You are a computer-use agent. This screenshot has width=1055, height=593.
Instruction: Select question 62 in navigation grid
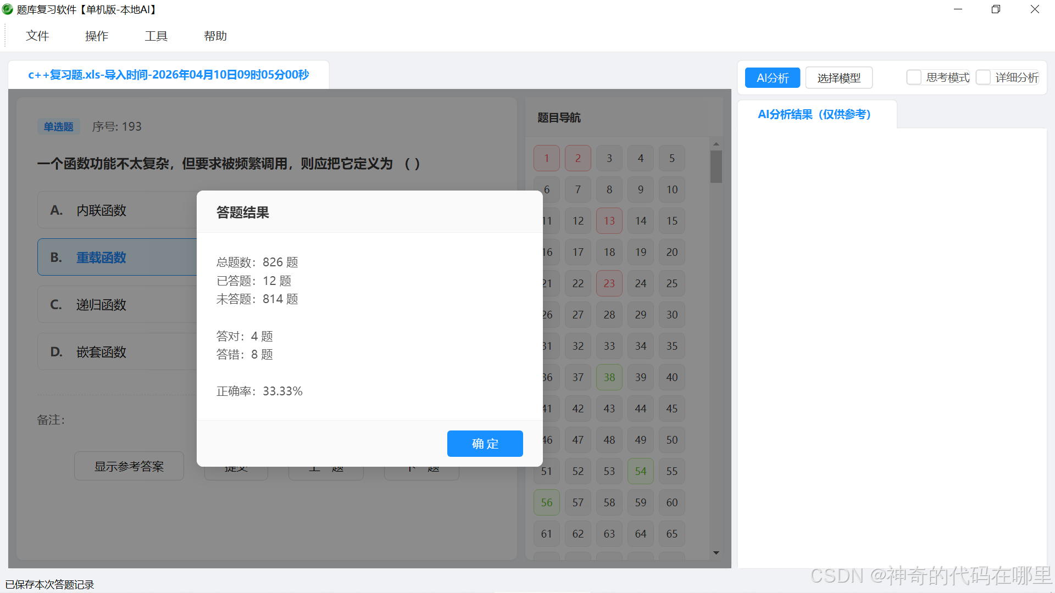pyautogui.click(x=578, y=534)
